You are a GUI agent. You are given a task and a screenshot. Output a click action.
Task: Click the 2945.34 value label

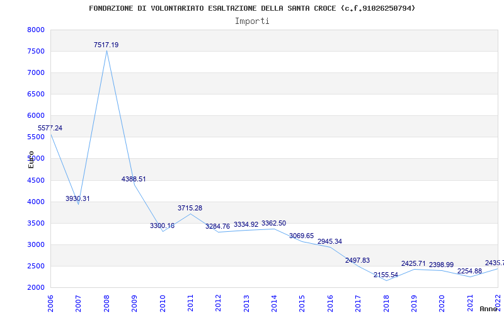tap(329, 241)
